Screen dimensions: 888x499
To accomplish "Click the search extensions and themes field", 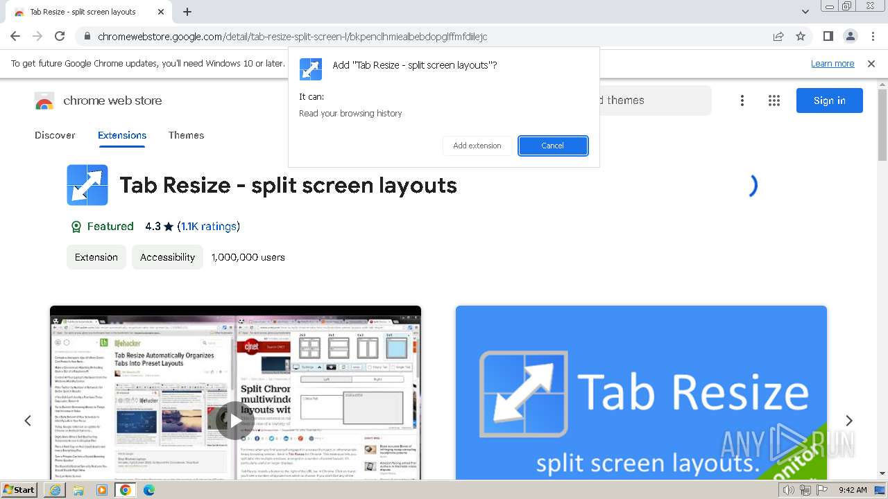I will point(655,100).
